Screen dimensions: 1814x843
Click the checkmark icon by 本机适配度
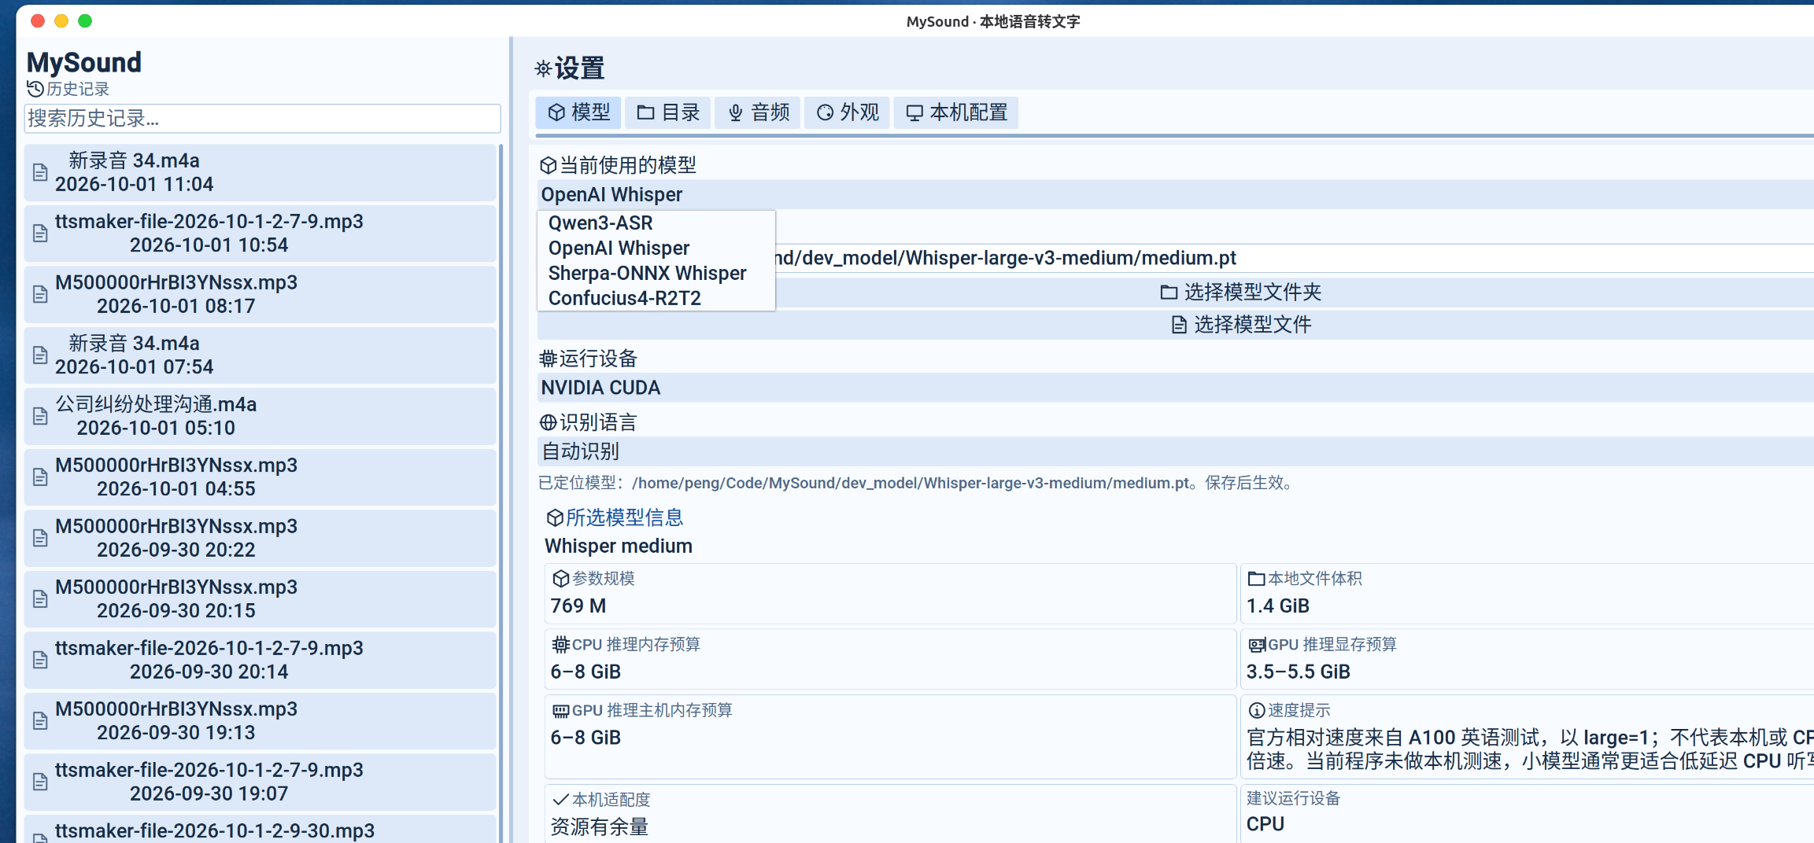tap(560, 800)
